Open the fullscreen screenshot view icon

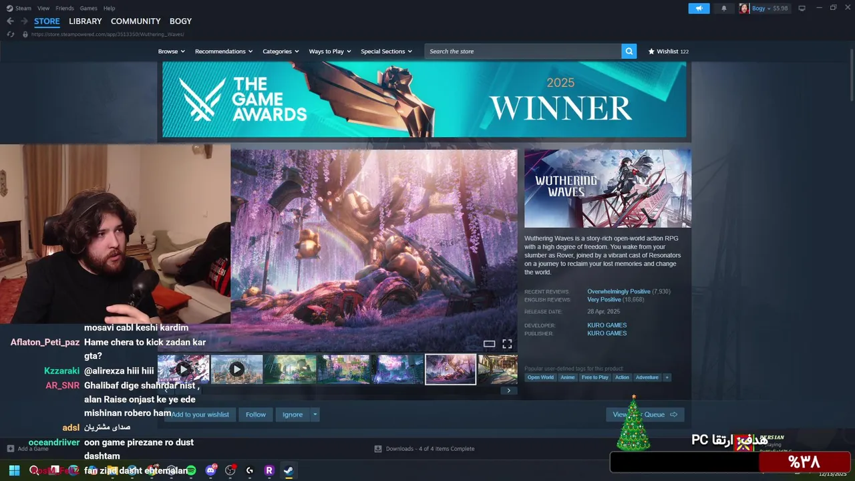[507, 344]
